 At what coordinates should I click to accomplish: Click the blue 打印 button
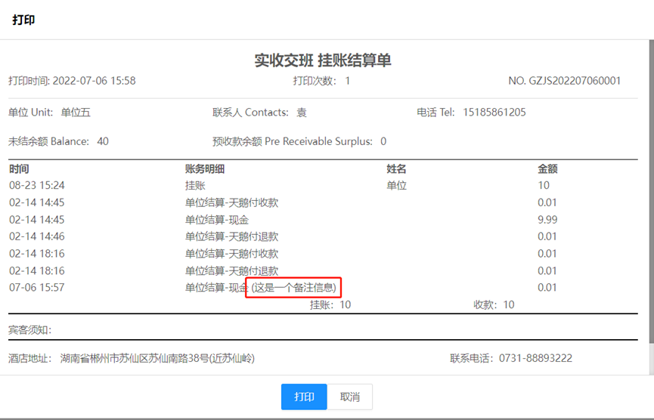pos(304,397)
